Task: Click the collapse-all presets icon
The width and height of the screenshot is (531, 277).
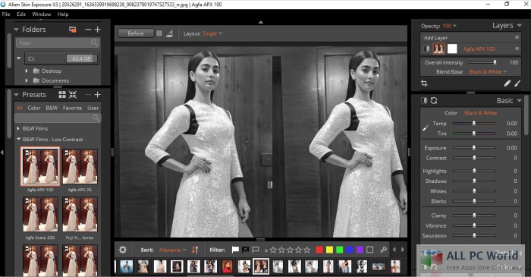Action: [x=73, y=94]
